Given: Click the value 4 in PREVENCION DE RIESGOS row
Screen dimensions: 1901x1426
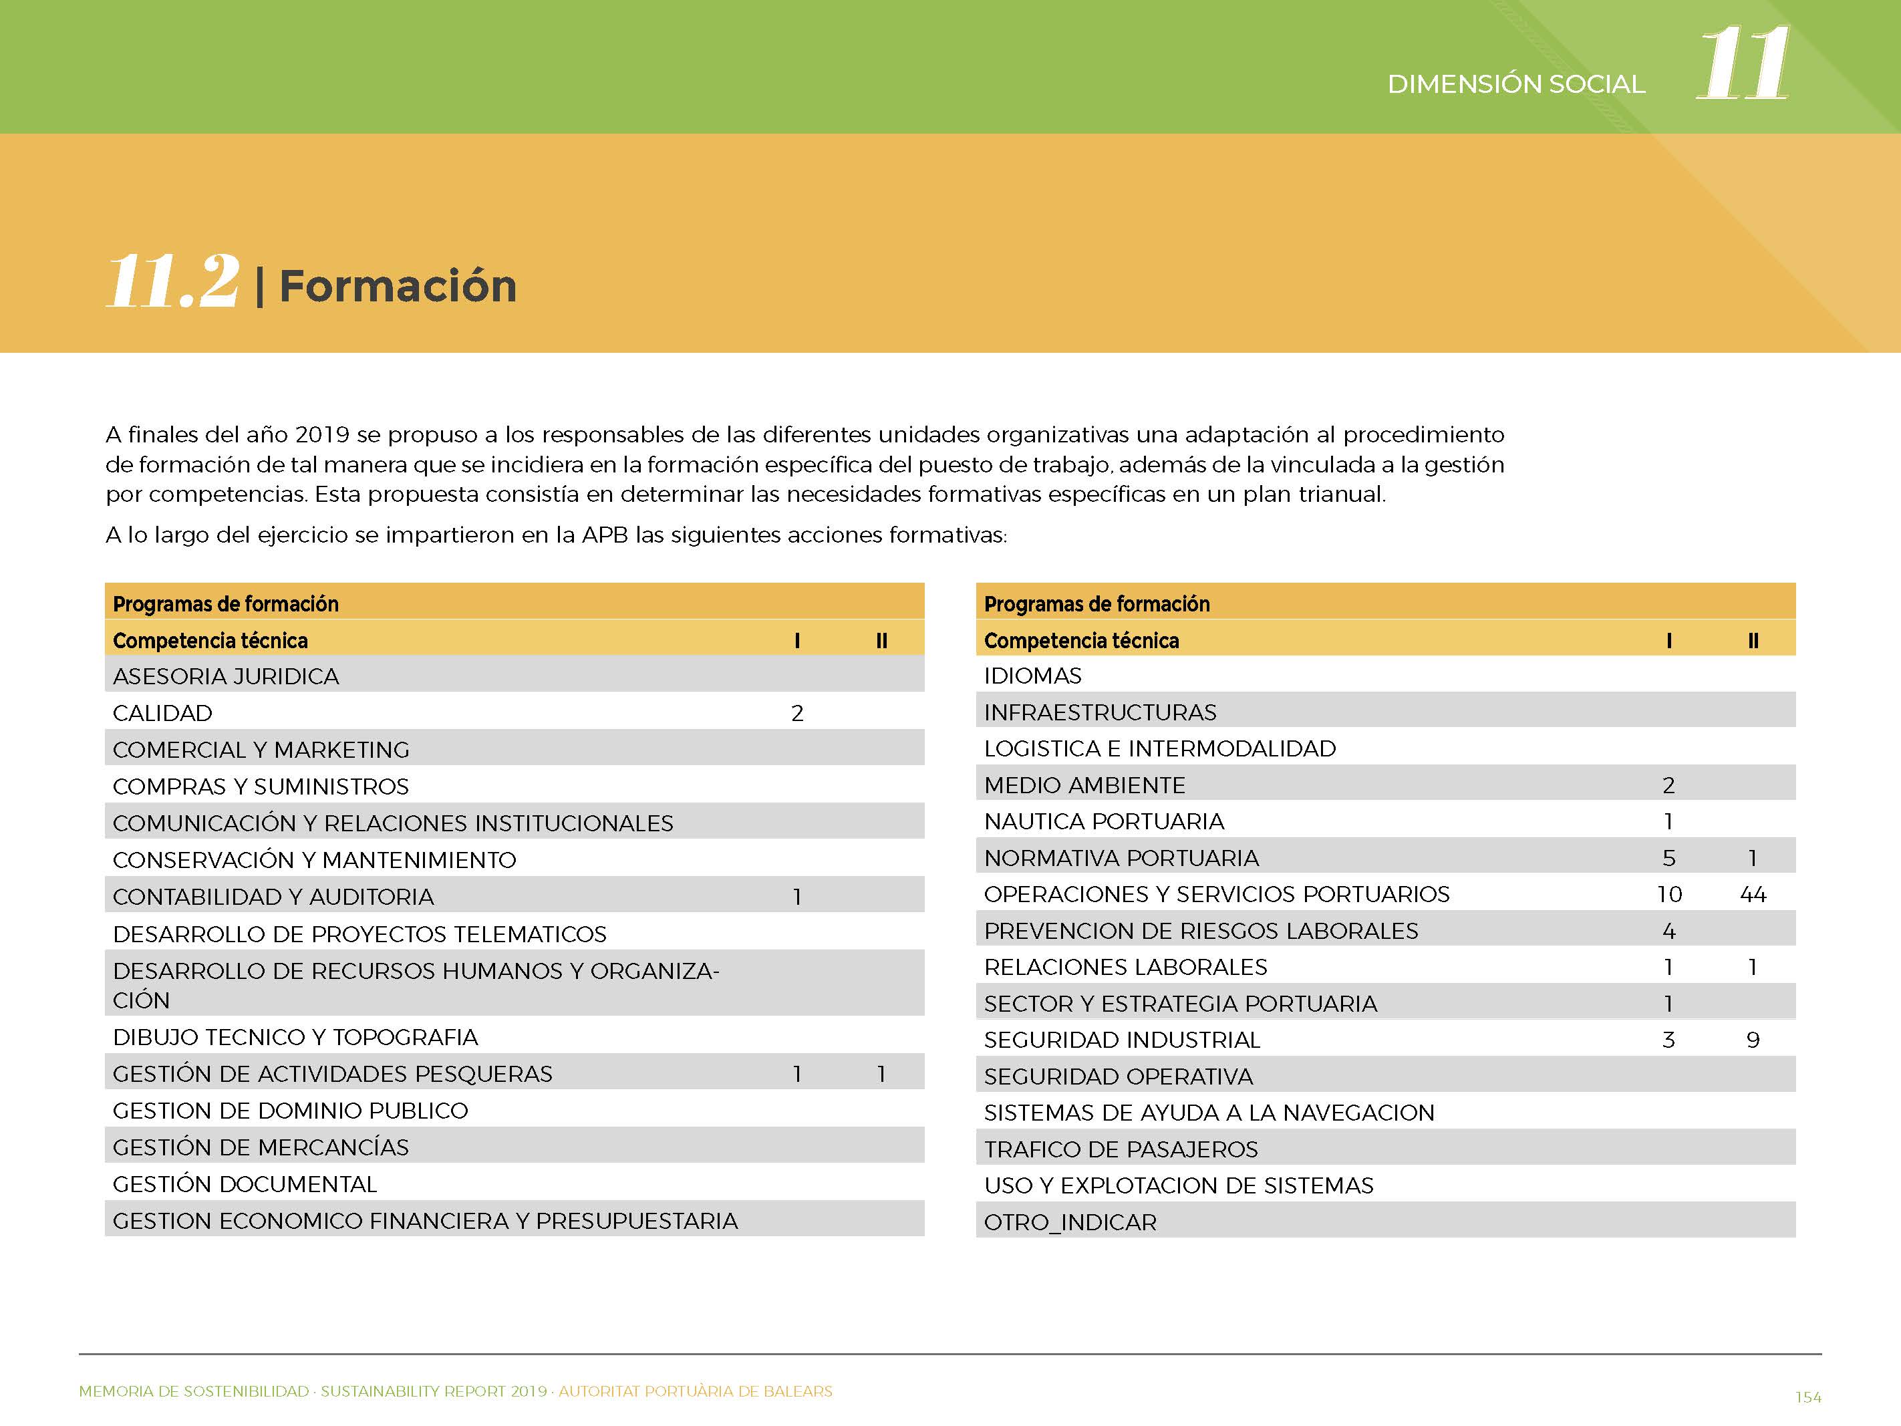Looking at the screenshot, I should 1669,931.
